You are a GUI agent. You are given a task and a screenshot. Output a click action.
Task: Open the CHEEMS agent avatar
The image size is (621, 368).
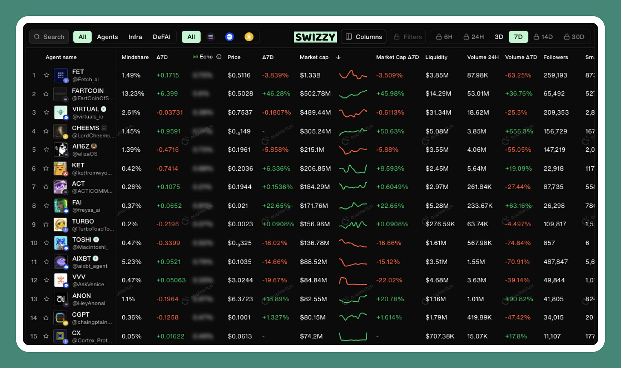pyautogui.click(x=61, y=131)
